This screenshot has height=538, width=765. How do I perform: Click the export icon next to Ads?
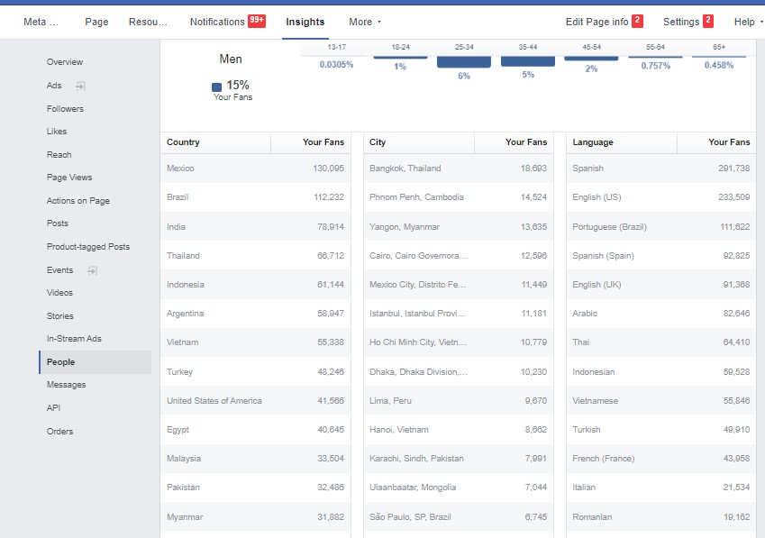tap(80, 86)
